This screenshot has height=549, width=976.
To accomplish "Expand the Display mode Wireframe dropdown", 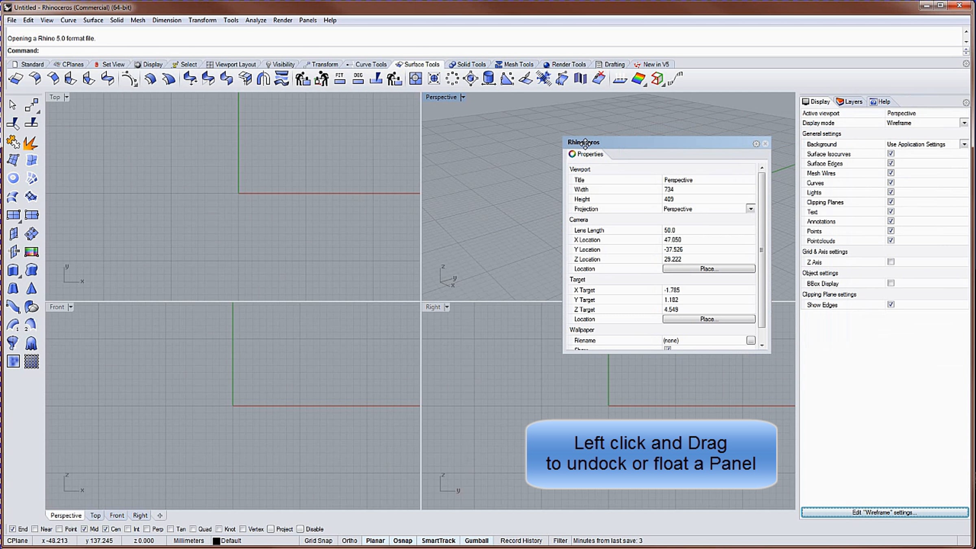I will [964, 123].
